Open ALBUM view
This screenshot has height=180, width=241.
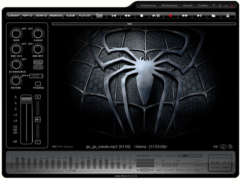pos(71,16)
